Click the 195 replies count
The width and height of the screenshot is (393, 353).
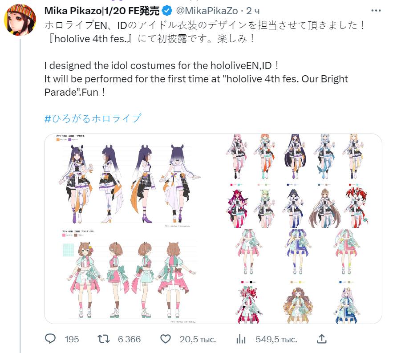(72, 339)
